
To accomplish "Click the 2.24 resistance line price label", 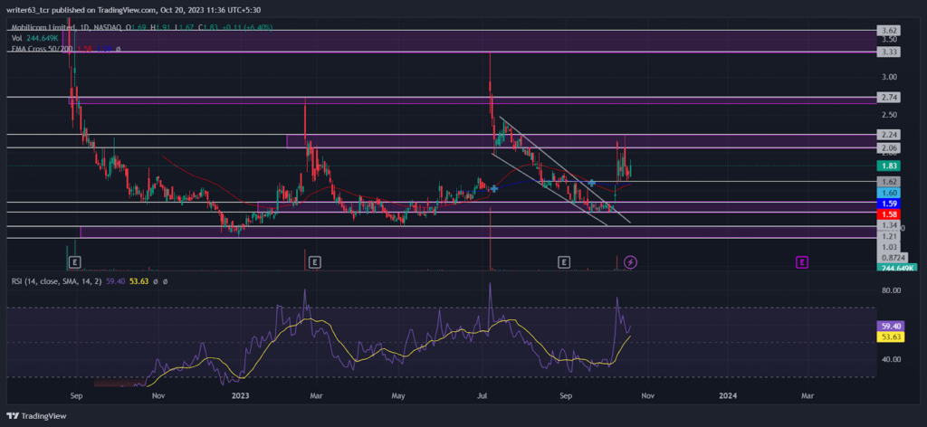I will [888, 134].
